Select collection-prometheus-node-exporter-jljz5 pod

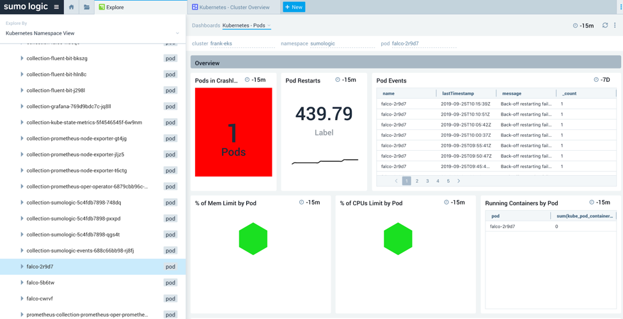tap(76, 155)
